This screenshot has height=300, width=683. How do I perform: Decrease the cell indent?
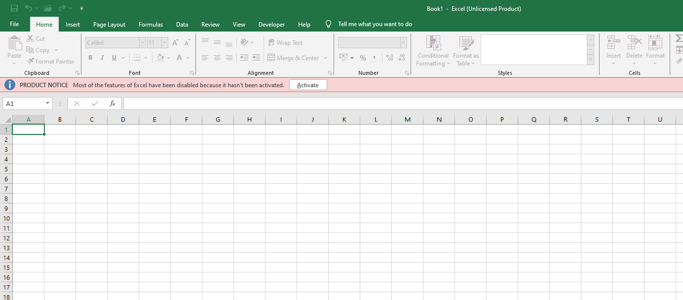(244, 58)
